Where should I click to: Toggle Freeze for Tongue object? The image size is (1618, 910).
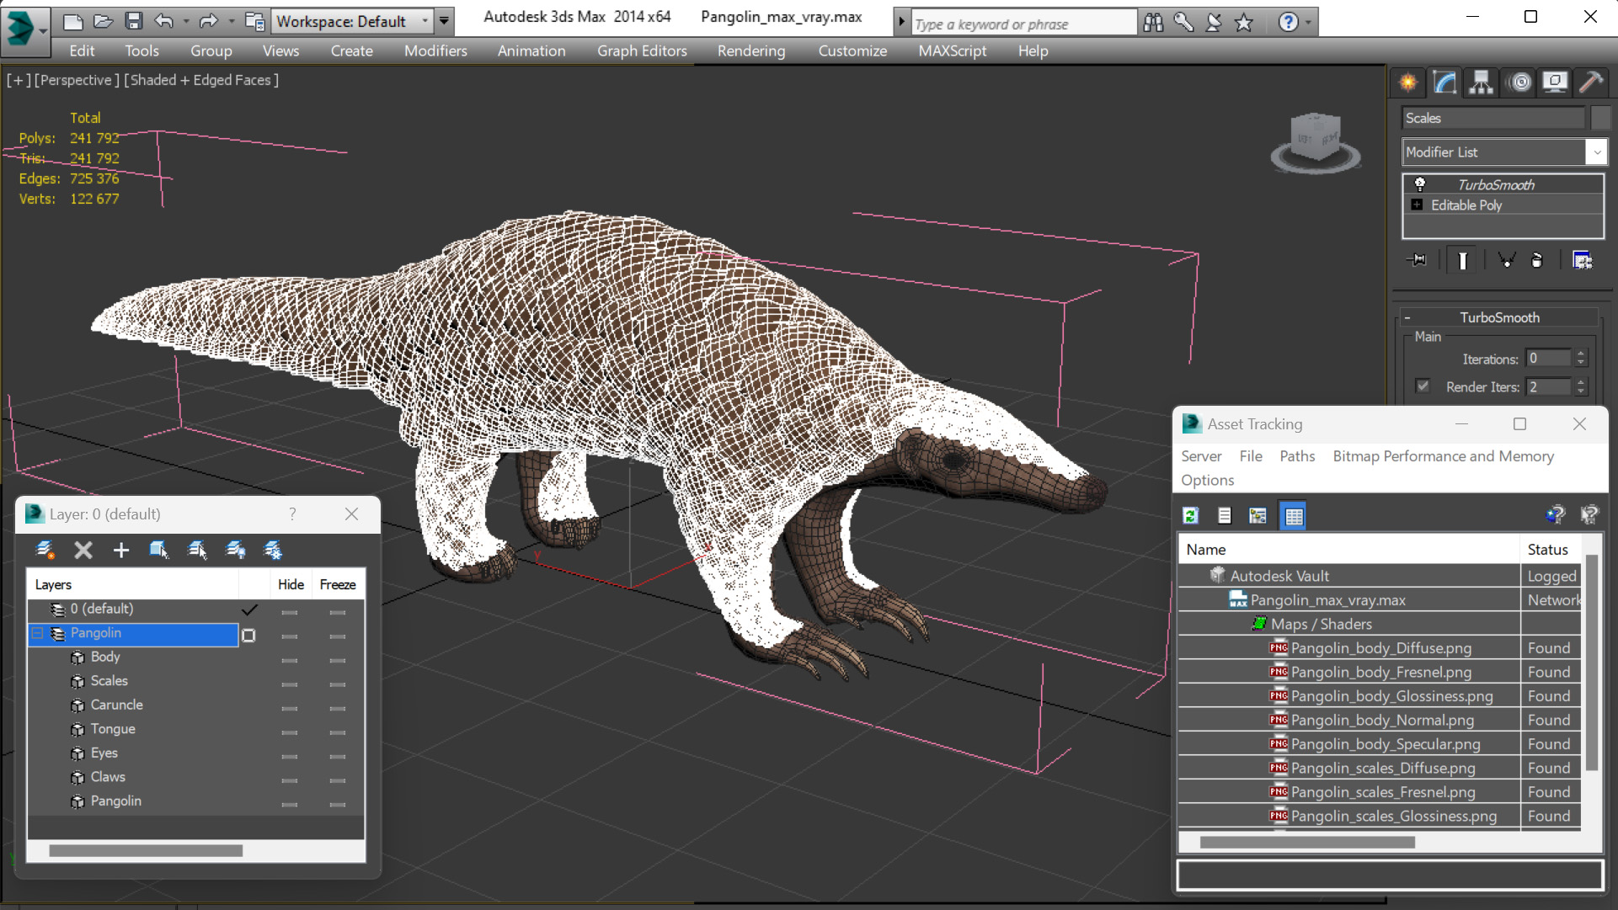[338, 732]
